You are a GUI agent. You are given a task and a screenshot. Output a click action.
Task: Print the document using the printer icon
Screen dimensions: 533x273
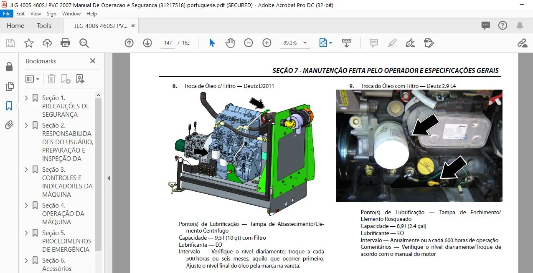pyautogui.click(x=65, y=43)
